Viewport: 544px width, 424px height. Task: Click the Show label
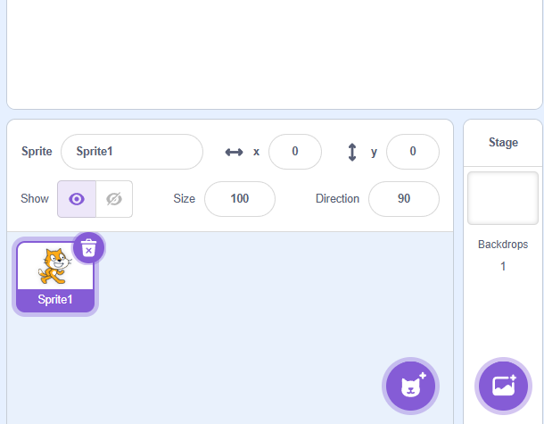35,199
